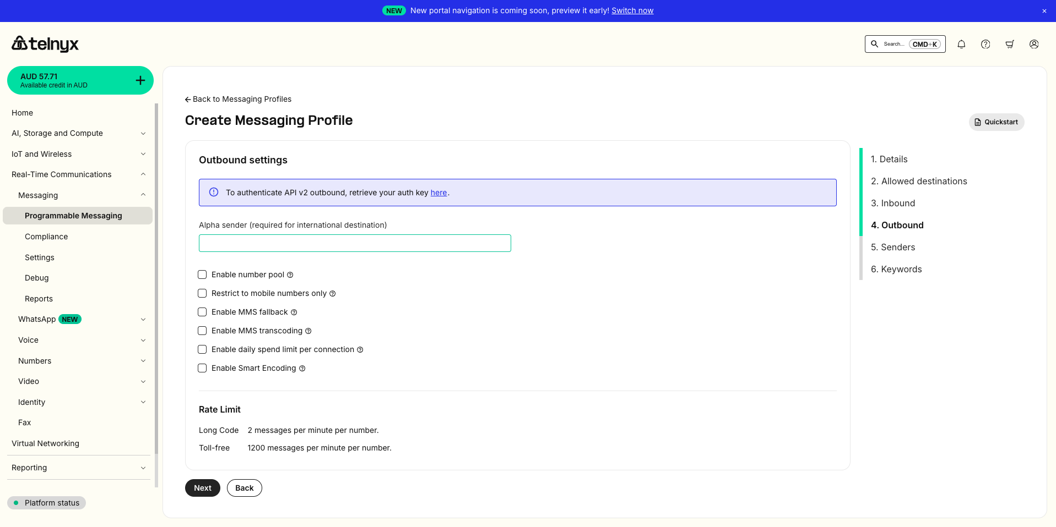Open the help question mark icon
The image size is (1056, 527).
985,44
